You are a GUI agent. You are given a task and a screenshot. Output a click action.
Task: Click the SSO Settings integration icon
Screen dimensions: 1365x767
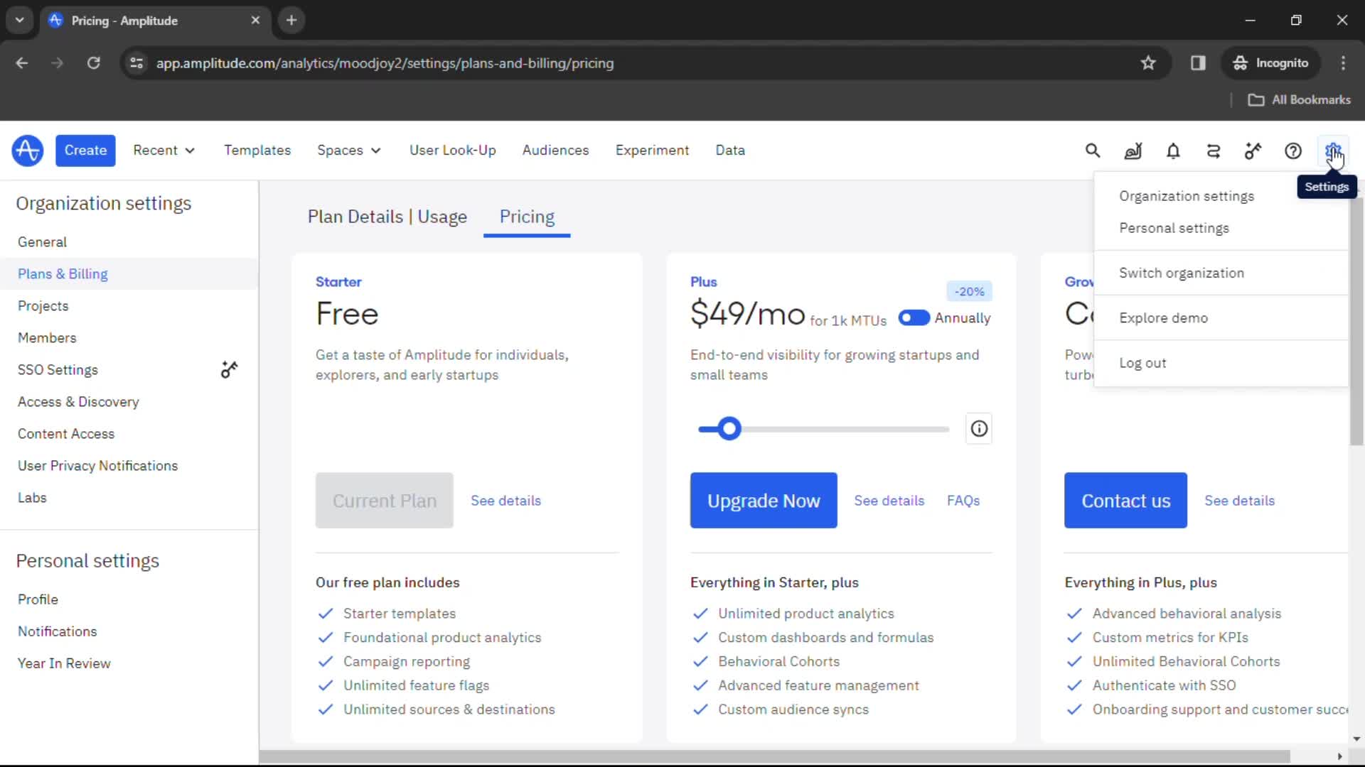coord(229,369)
